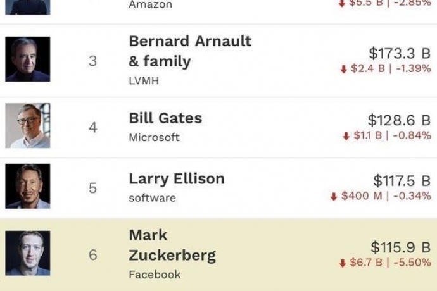Open Mark Zuckerberg's profile photo
The width and height of the screenshot is (437, 291).
[28, 253]
